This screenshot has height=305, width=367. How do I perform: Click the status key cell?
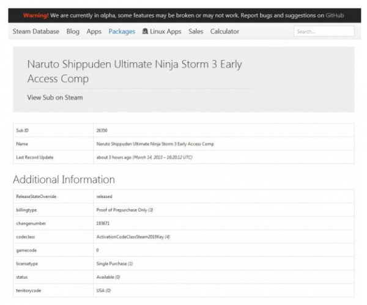(x=53, y=277)
